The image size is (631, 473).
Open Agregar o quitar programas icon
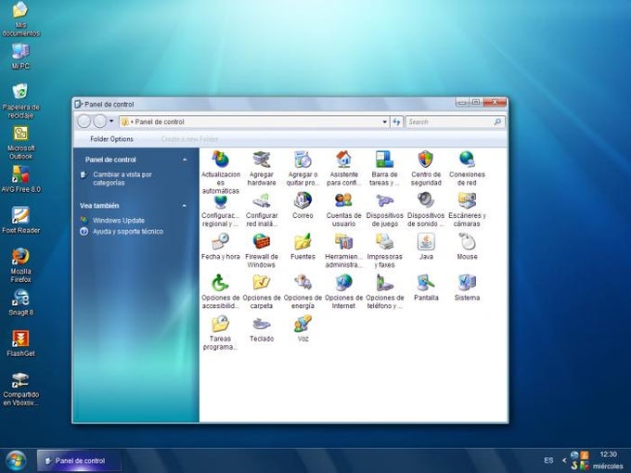click(x=303, y=160)
